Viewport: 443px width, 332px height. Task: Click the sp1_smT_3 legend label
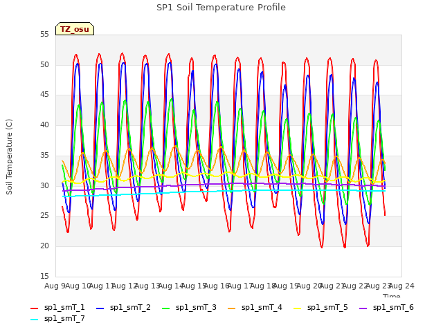tap(196, 307)
